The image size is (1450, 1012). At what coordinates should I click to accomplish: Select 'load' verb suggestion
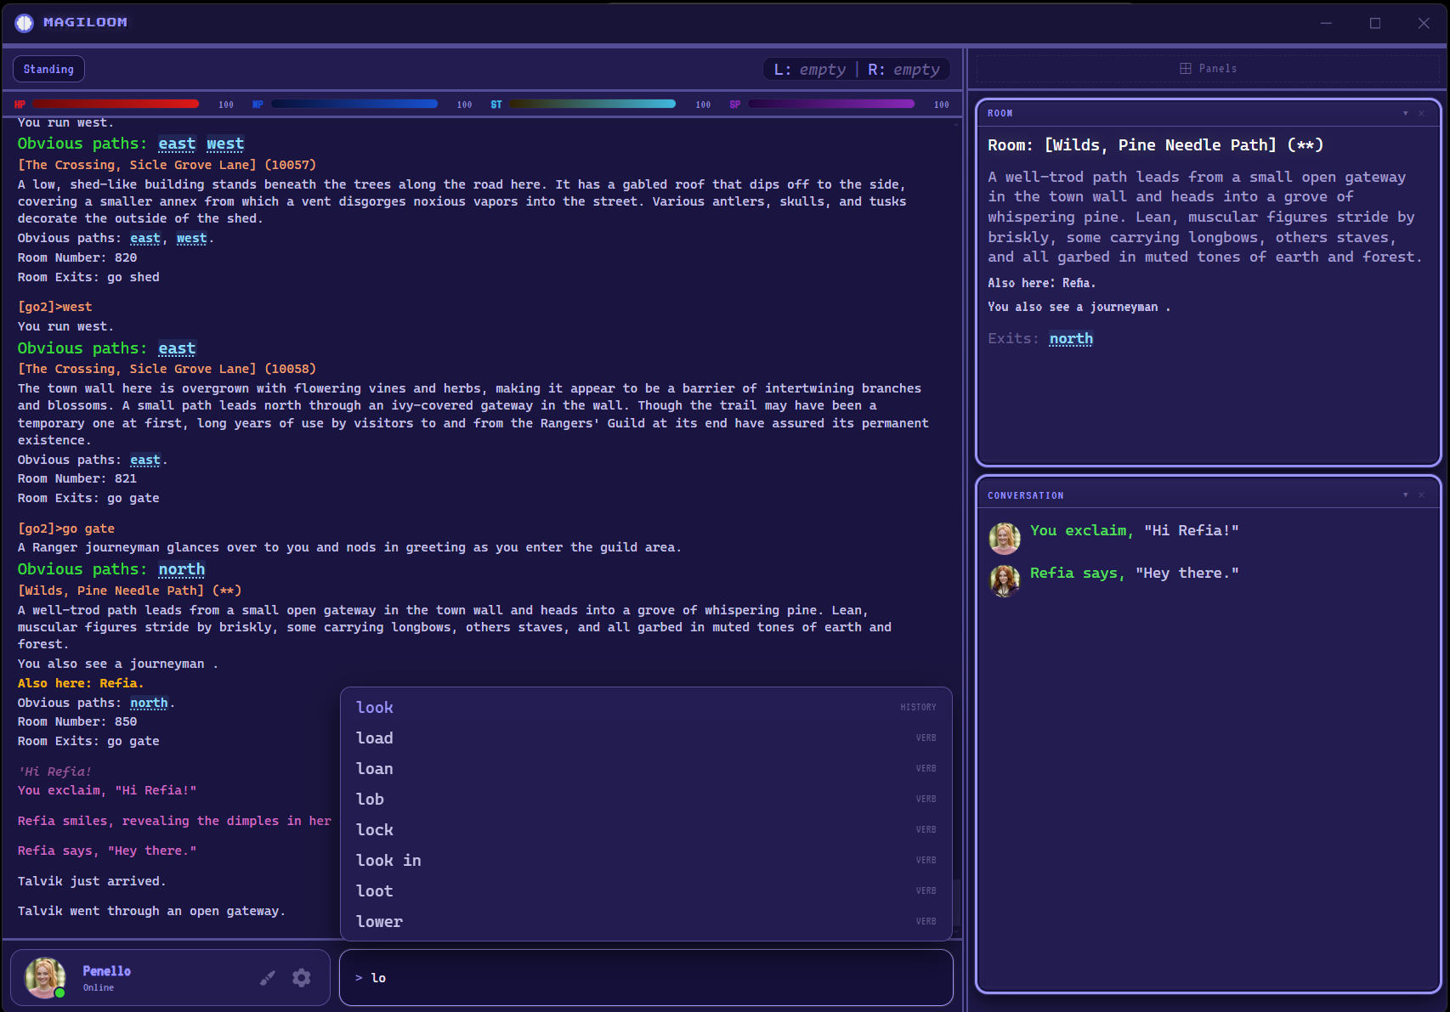646,738
